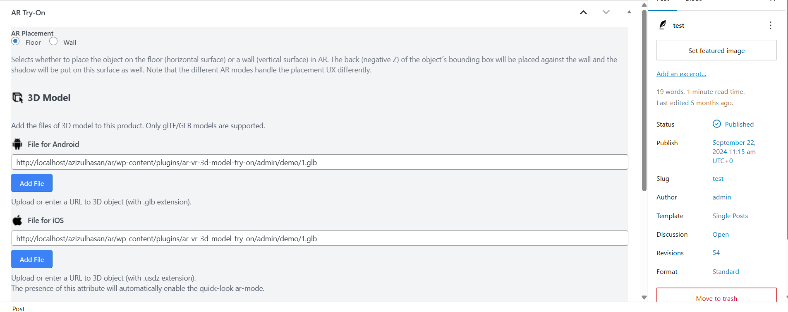The width and height of the screenshot is (788, 312).
Task: Click the File for iOS URL field
Action: point(320,238)
